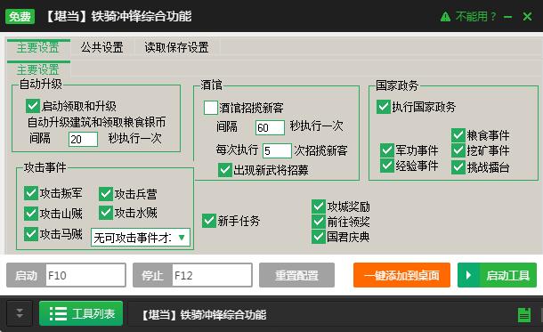The height and width of the screenshot is (332, 543).
Task: Click the bottom 【堪当】铁骑冲锋综合功能 tab
Action: pyautogui.click(x=205, y=315)
